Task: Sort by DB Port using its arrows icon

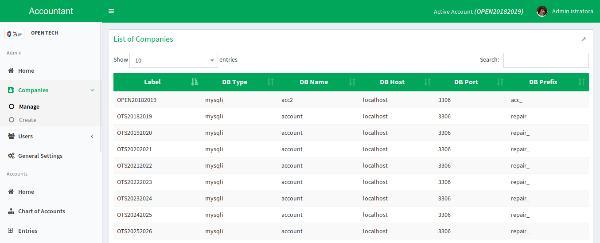Action: (500, 82)
